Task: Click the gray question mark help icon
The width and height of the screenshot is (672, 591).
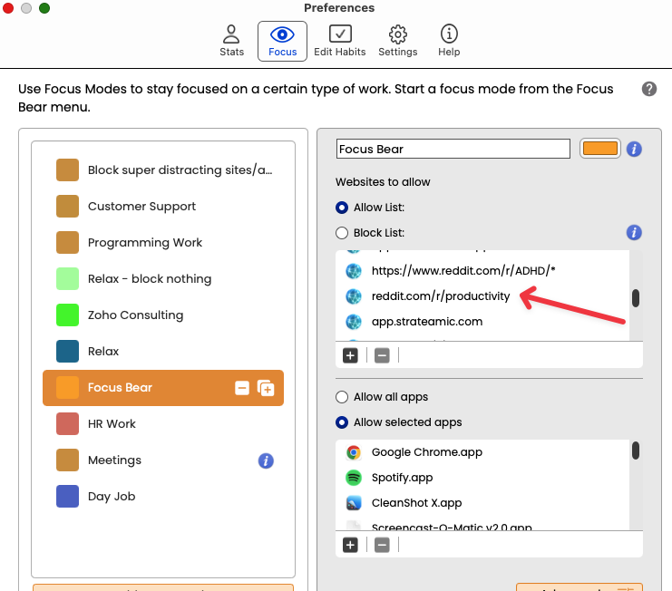Action: pyautogui.click(x=648, y=89)
